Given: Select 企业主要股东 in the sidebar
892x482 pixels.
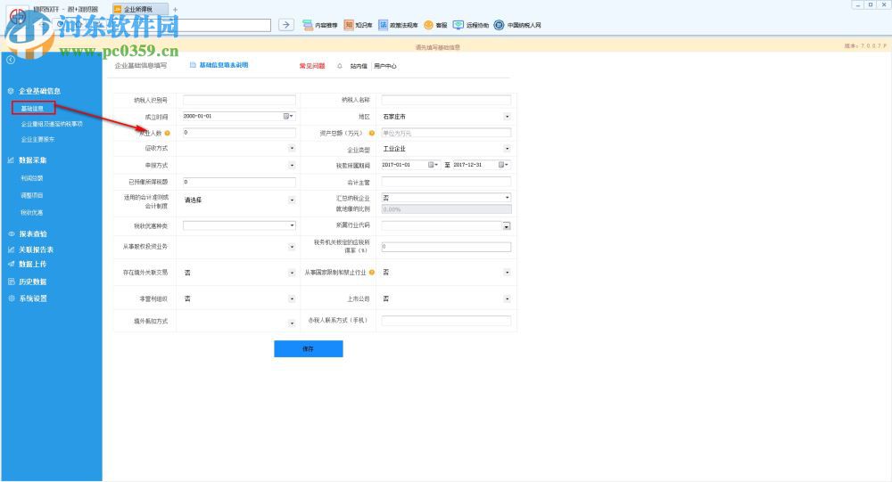Looking at the screenshot, I should pos(38,139).
